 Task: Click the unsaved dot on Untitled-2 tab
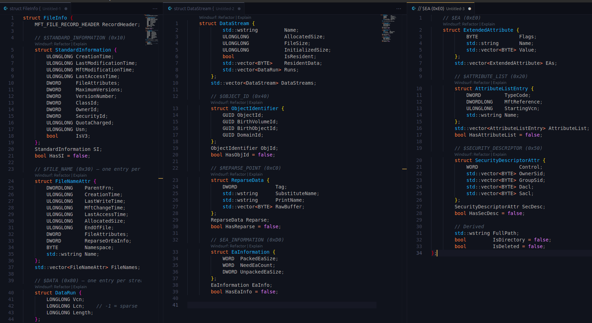tap(239, 9)
